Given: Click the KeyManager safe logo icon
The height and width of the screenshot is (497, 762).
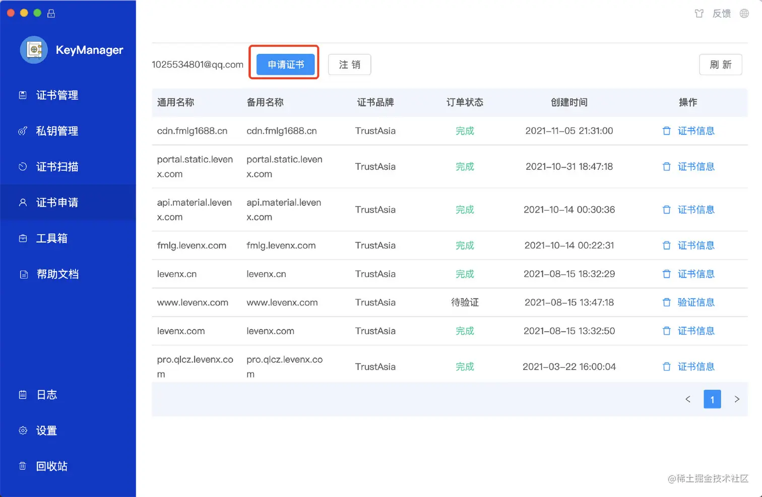Looking at the screenshot, I should (x=34, y=50).
